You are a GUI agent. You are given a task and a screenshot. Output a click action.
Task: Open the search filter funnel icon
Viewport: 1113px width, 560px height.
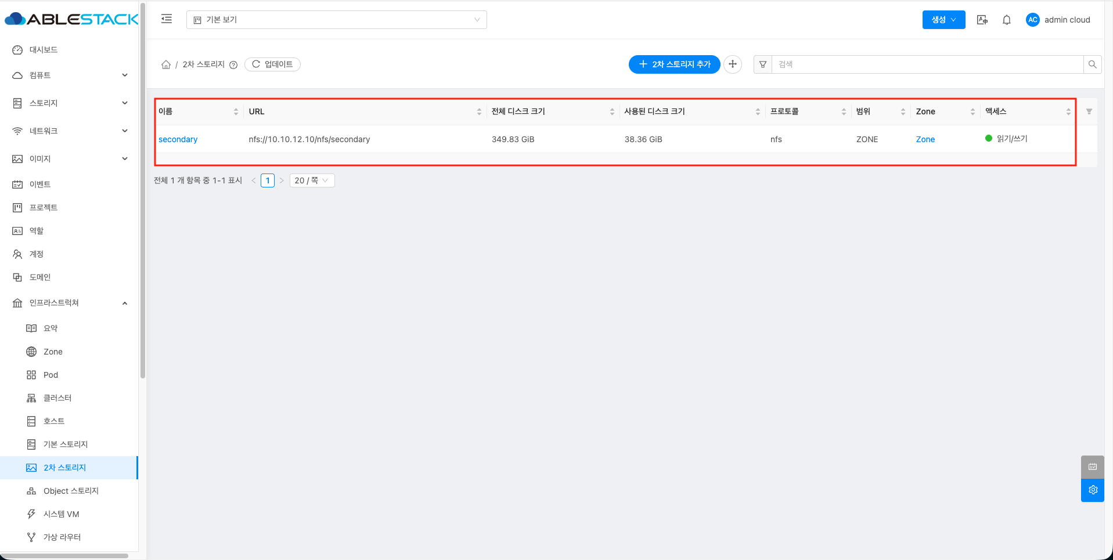click(x=763, y=64)
